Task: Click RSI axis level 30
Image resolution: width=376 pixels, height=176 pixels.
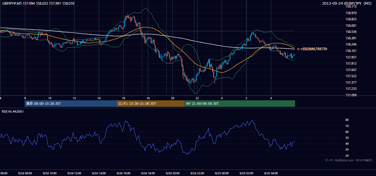Action: pyautogui.click(x=347, y=150)
